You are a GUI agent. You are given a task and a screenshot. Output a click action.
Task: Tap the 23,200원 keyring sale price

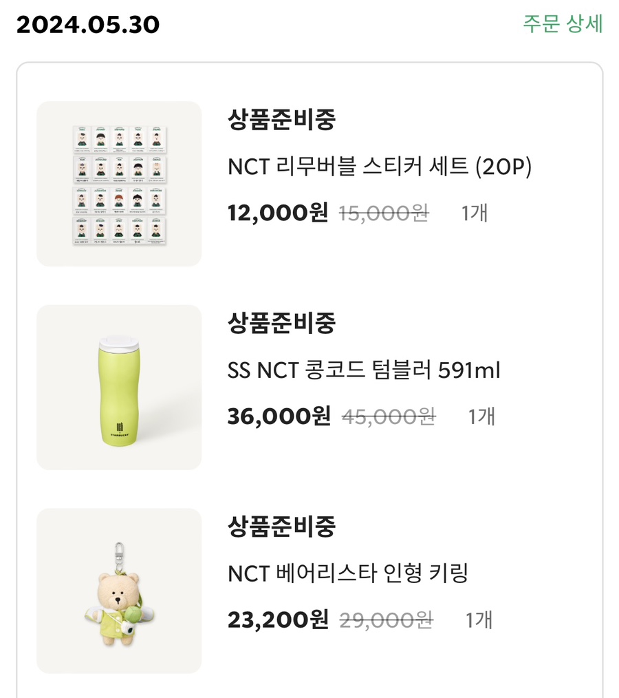pyautogui.click(x=278, y=620)
